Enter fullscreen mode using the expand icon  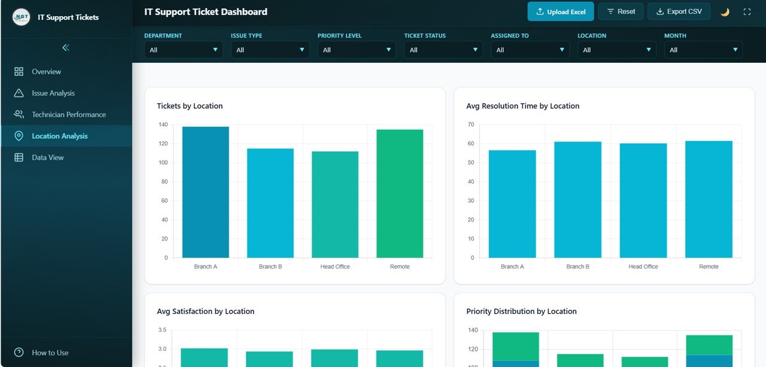click(747, 12)
